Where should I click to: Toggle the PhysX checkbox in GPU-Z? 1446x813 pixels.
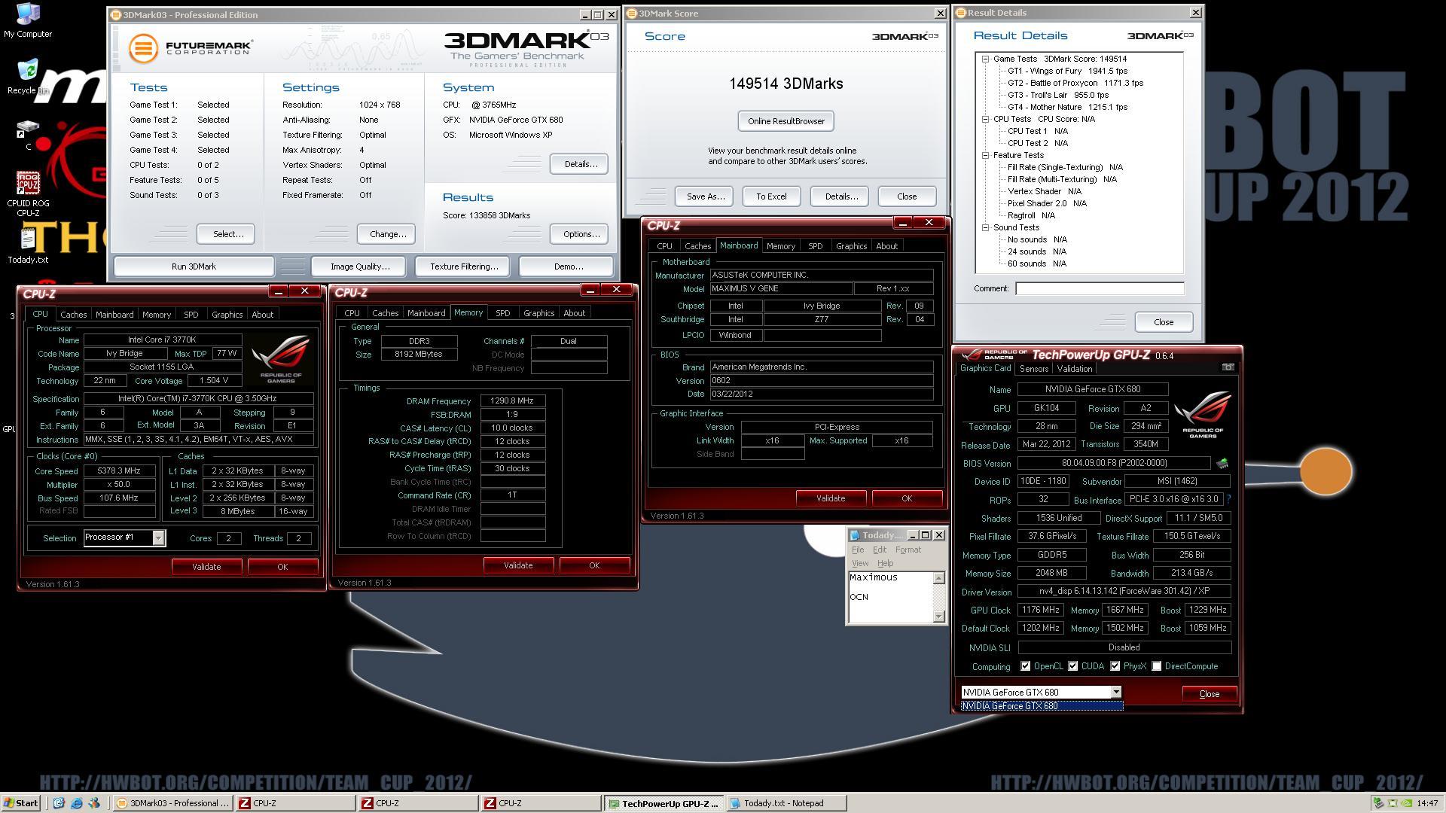1115,666
